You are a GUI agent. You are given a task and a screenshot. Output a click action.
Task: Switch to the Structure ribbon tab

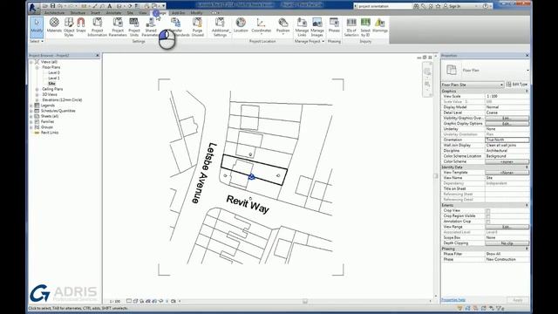pyautogui.click(x=78, y=13)
